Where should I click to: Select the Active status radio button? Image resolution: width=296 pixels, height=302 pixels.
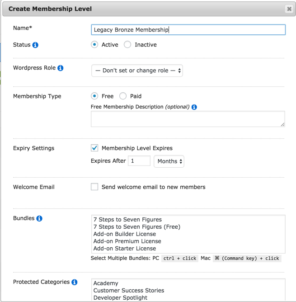pyautogui.click(x=94, y=45)
